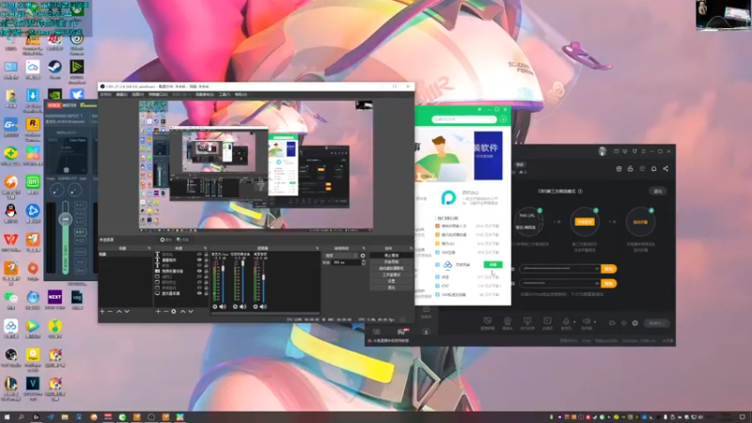Open the NEXT Studios desktop icon
The width and height of the screenshot is (752, 423).
[55, 298]
